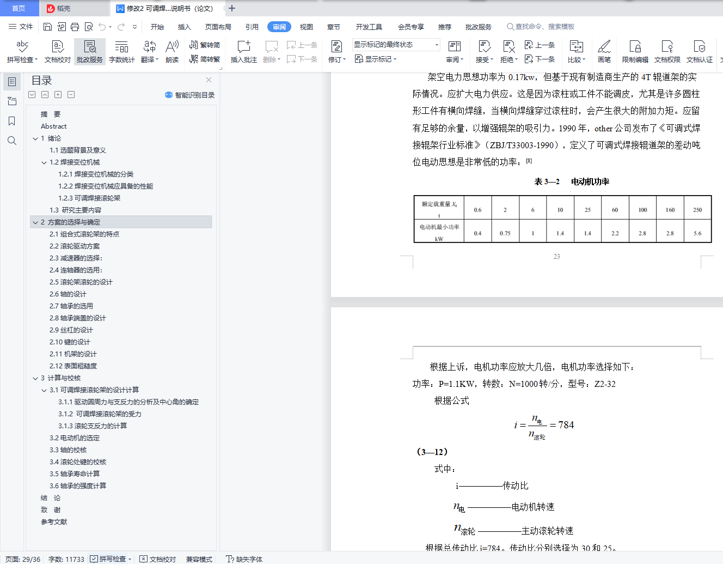Screen dimensions: 723x564
Task: Open the 文件 menu
Action: [21, 27]
